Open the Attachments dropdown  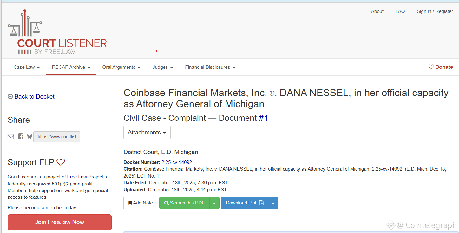[x=147, y=133]
